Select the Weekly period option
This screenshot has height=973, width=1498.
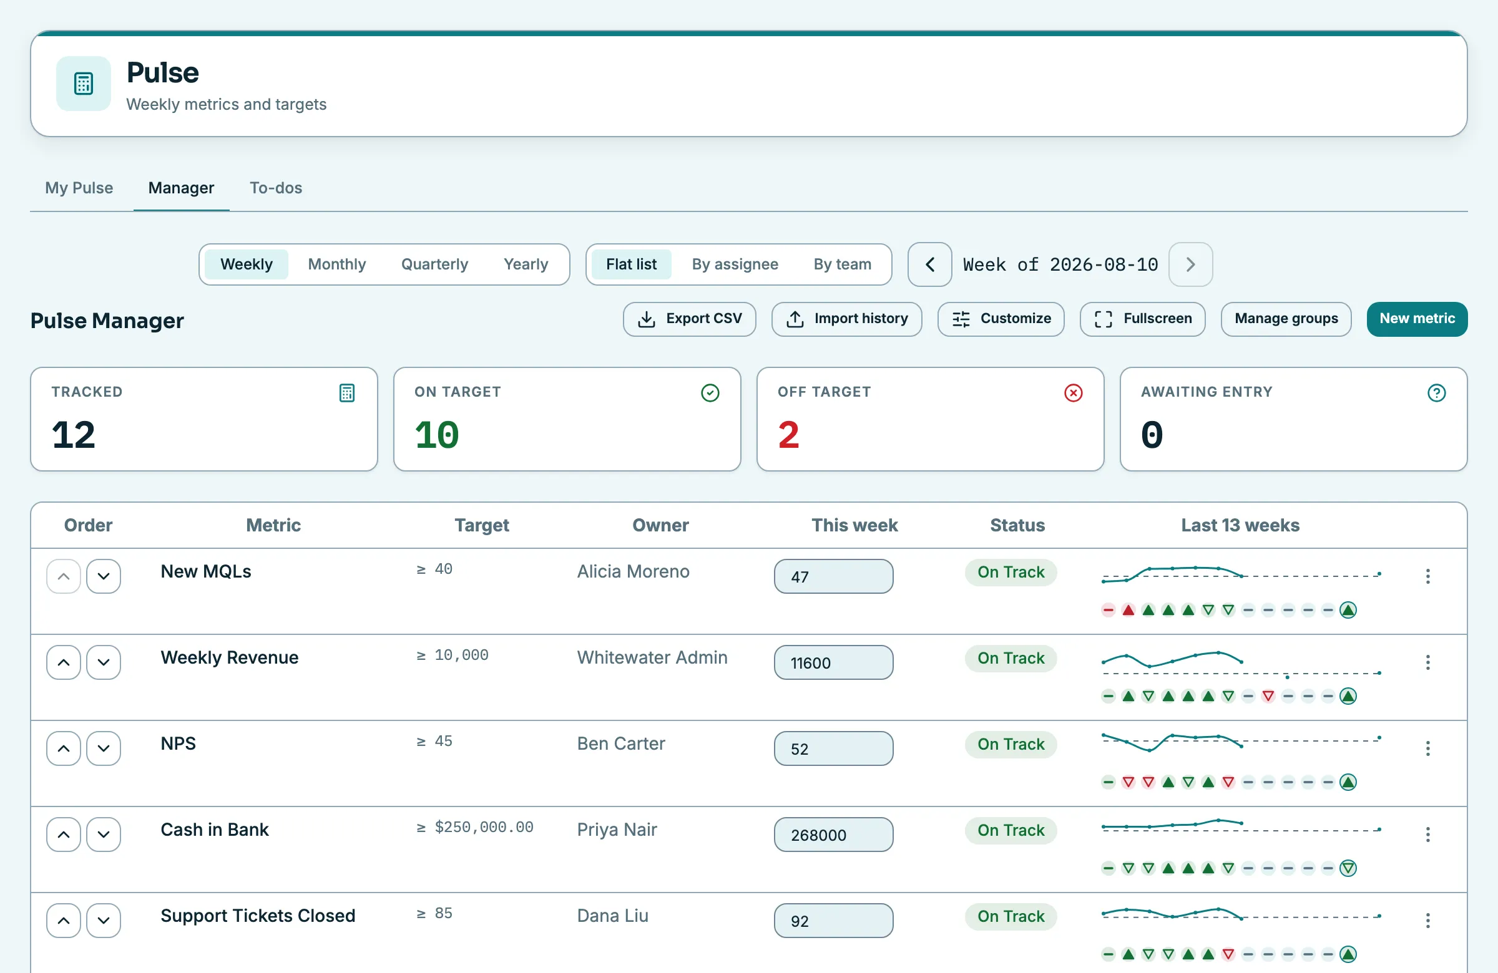(246, 264)
